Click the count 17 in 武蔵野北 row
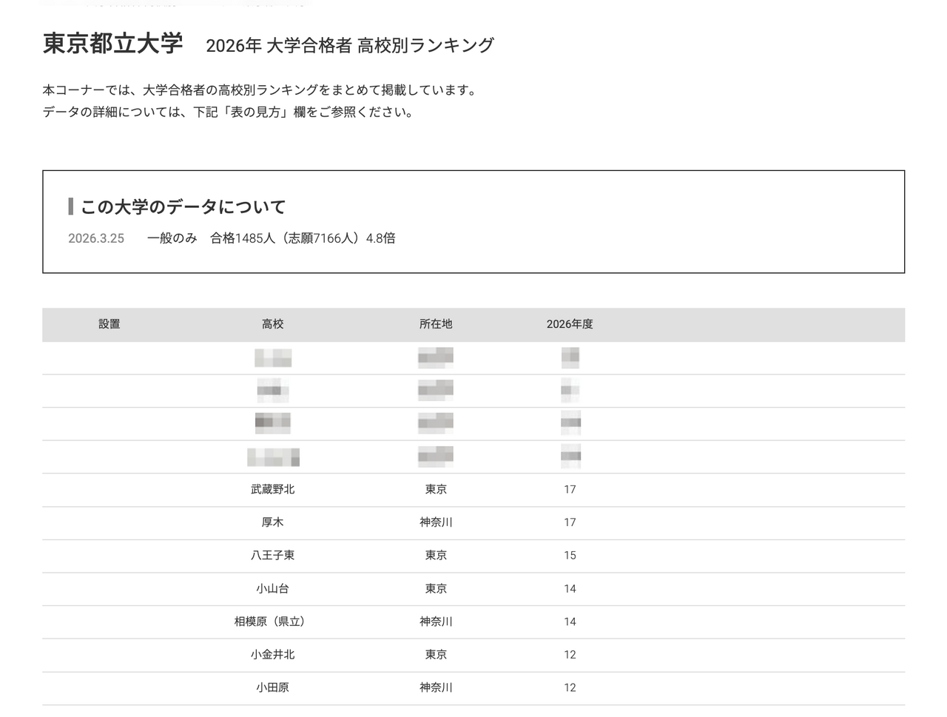Screen dimensions: 947x717 (x=570, y=490)
